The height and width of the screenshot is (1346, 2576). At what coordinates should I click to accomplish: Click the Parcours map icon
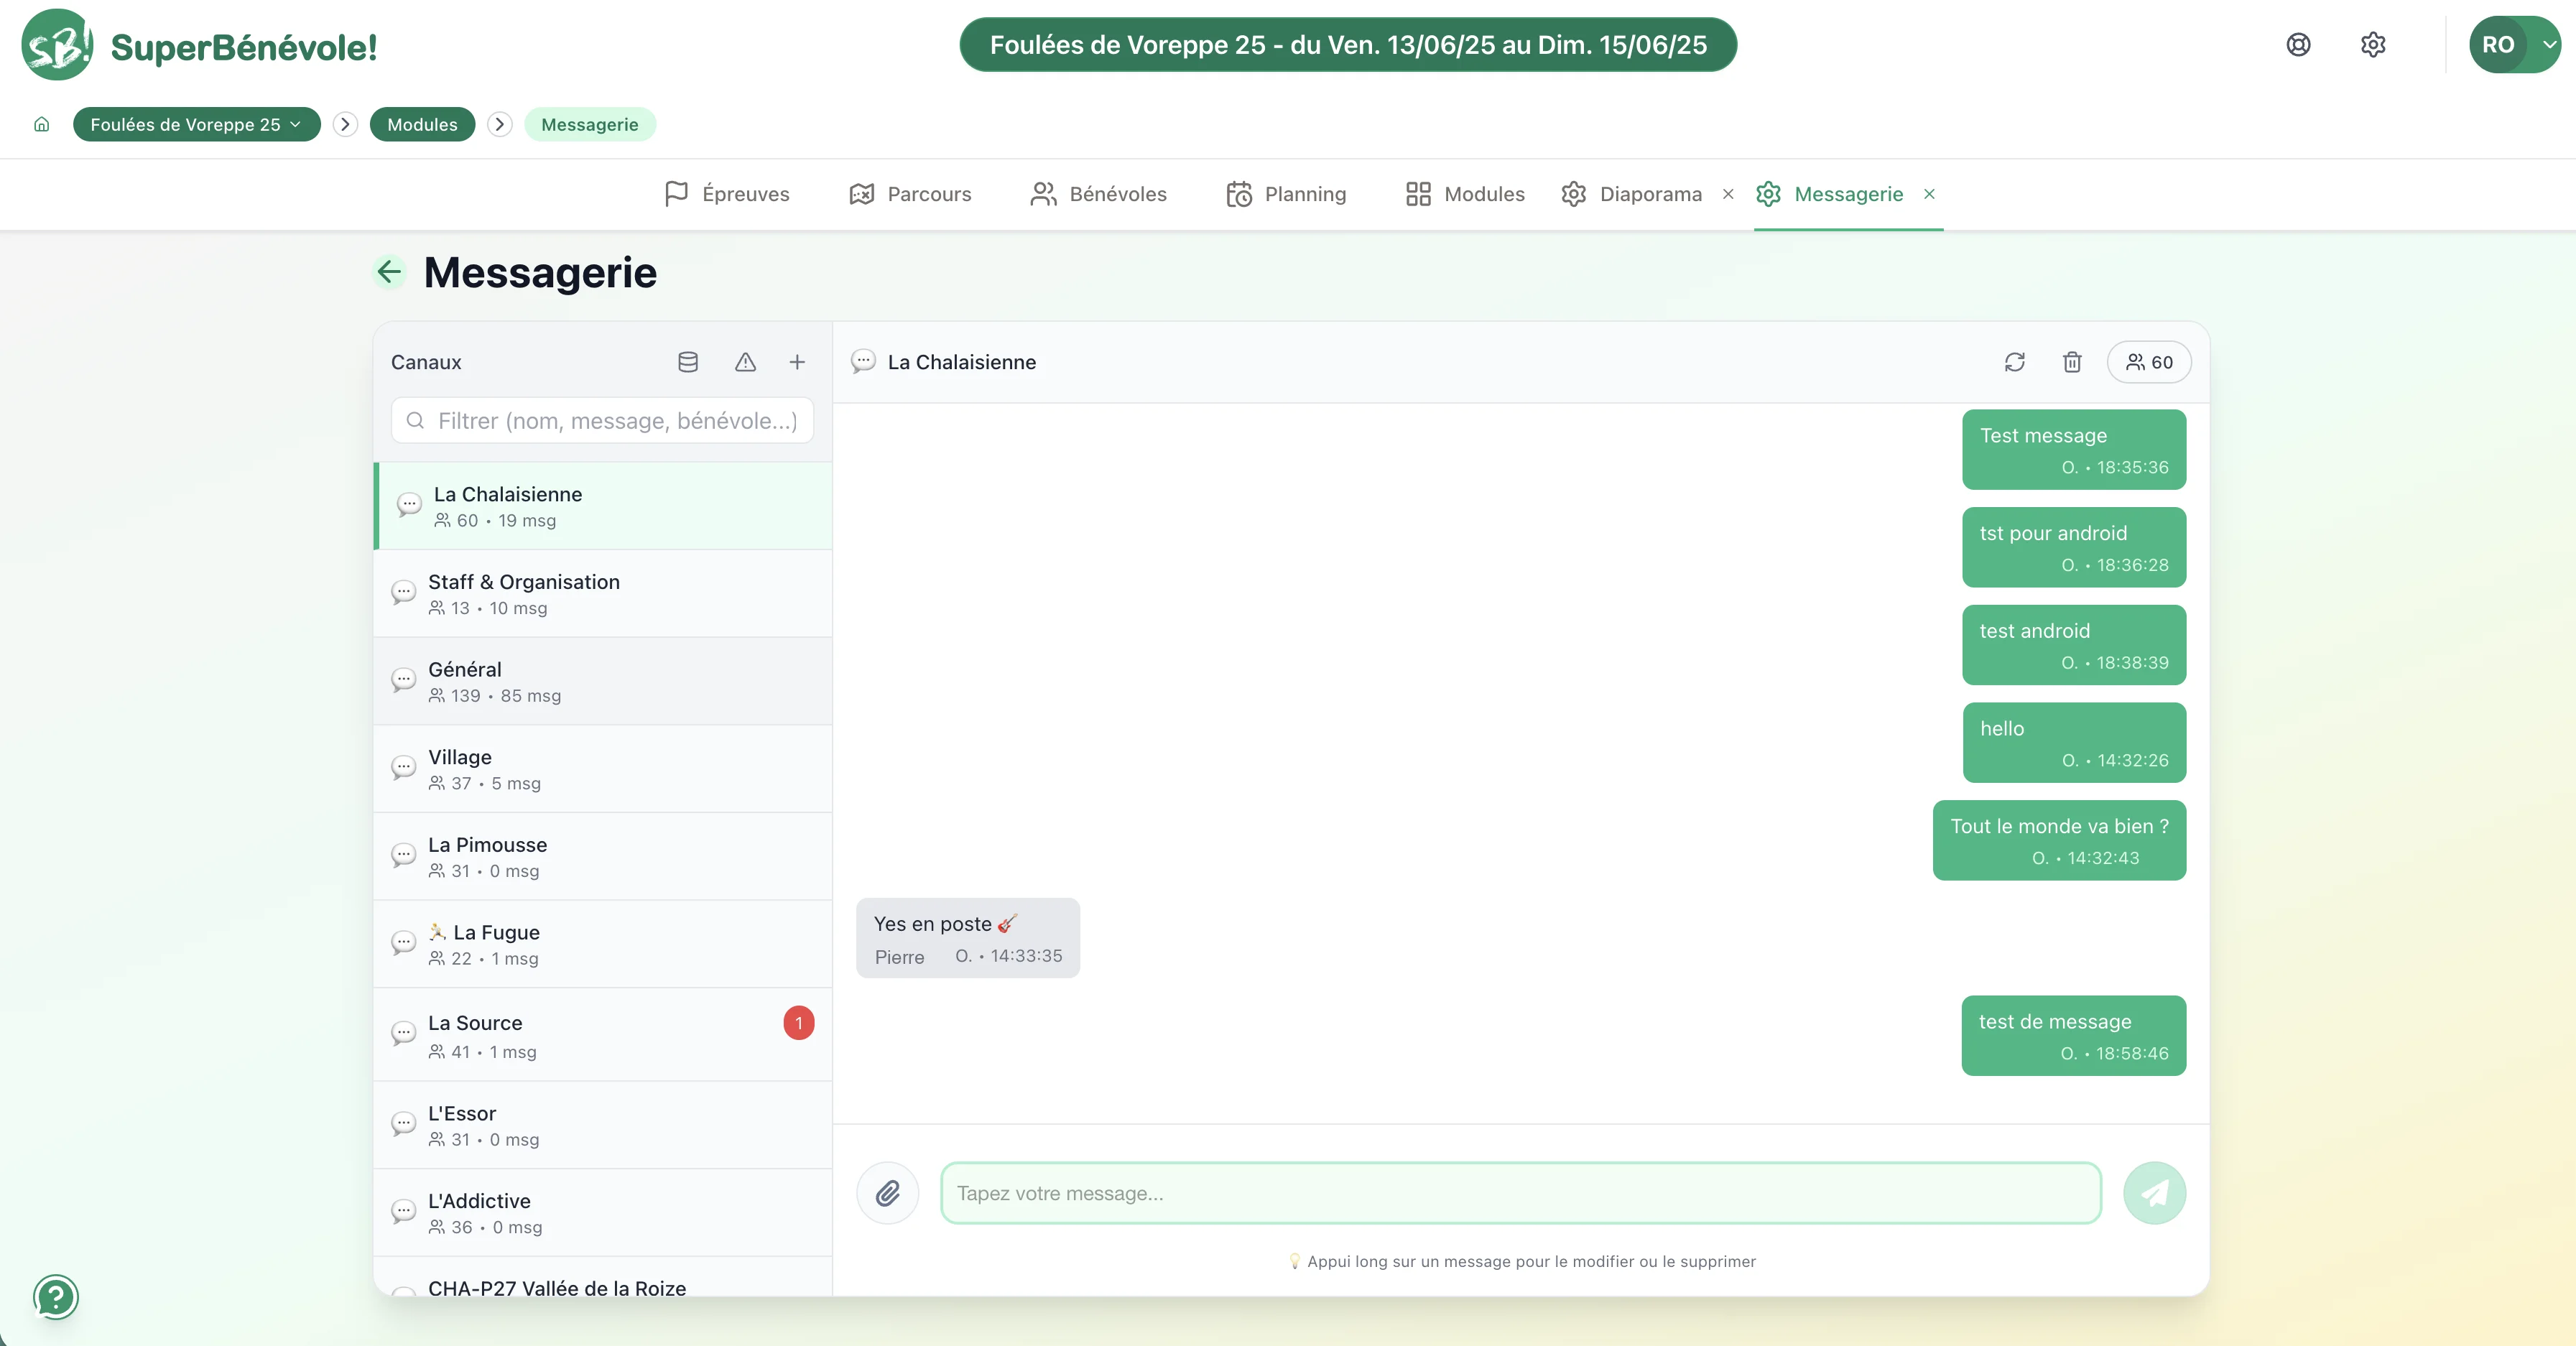[861, 193]
